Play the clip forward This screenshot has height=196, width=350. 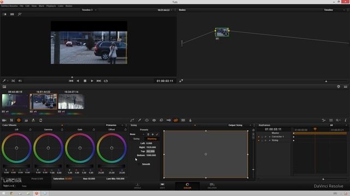click(92, 81)
